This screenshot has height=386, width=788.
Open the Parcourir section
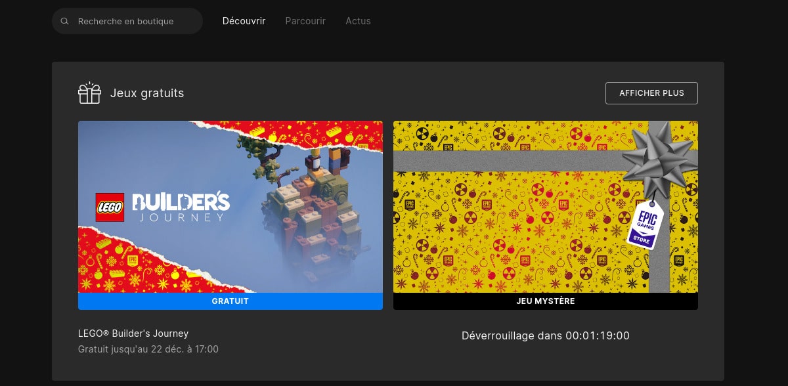(305, 20)
